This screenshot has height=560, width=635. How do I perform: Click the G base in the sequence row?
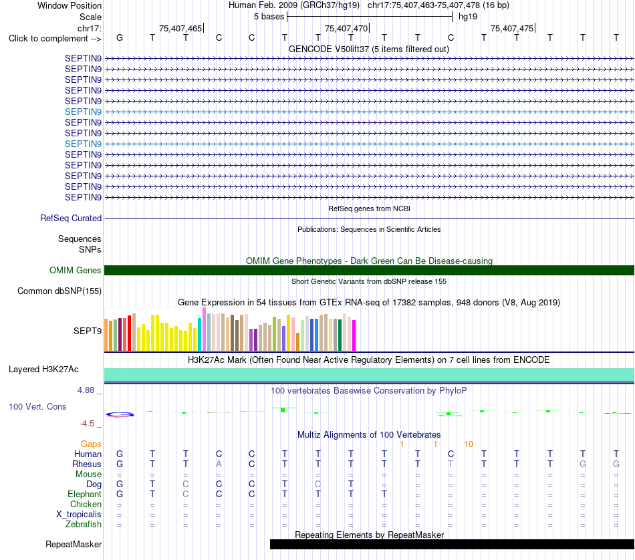click(x=120, y=37)
